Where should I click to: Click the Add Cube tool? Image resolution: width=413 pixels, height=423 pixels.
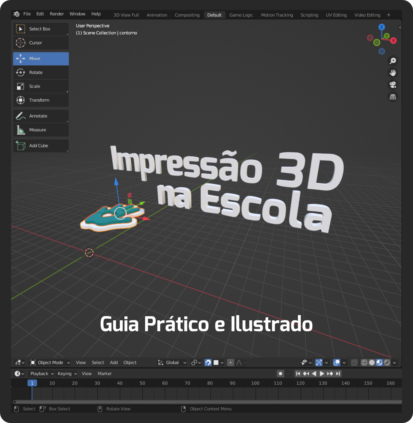pyautogui.click(x=41, y=146)
